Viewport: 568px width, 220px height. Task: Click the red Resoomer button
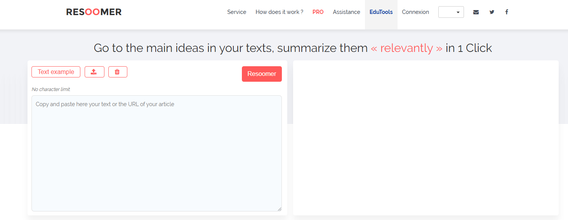[262, 74]
